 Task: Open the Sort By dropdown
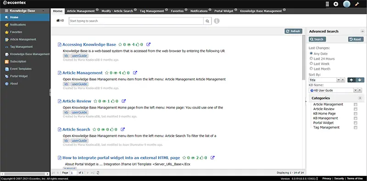coord(339,80)
